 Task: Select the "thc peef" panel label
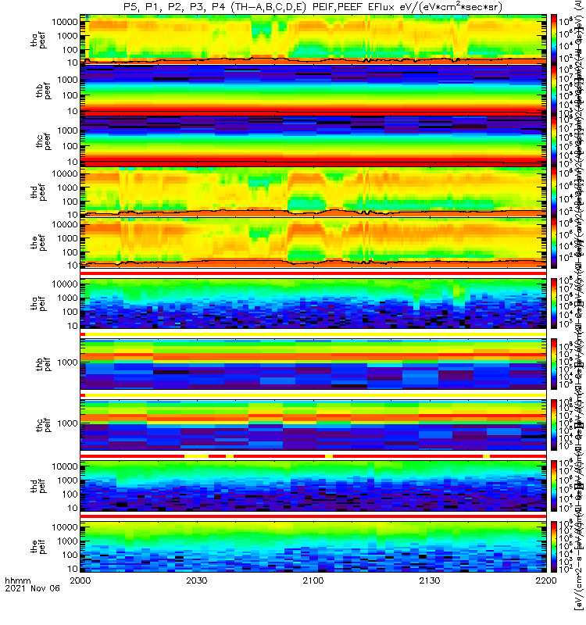[44, 141]
